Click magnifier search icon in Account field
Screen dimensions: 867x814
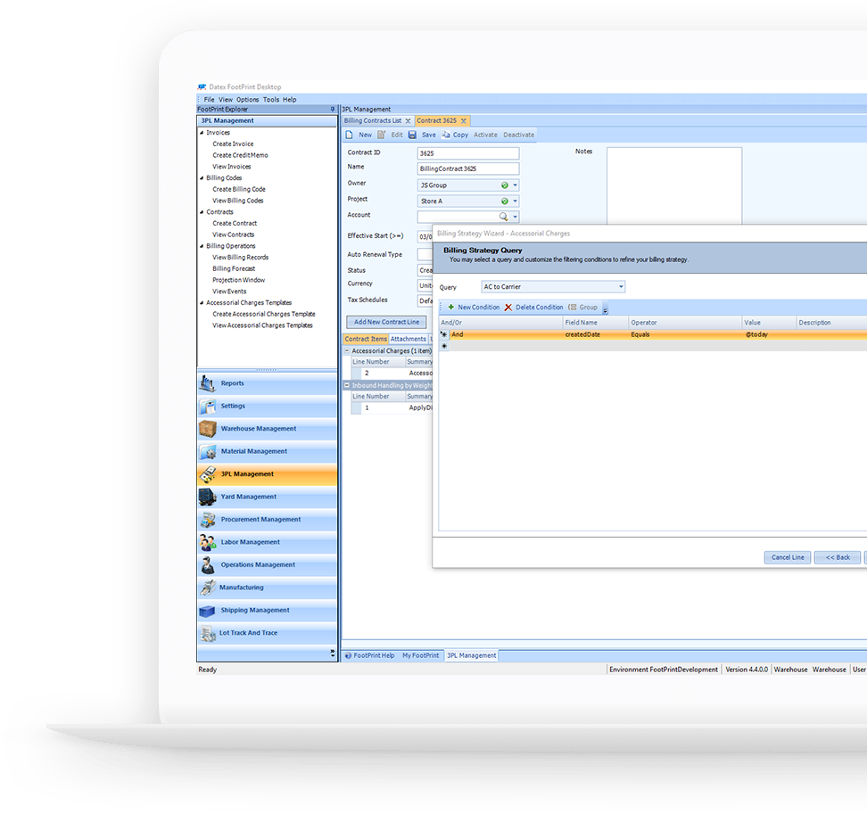(504, 217)
